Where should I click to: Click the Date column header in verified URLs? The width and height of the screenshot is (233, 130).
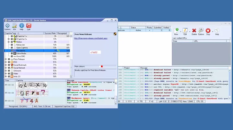[x=183, y=41]
